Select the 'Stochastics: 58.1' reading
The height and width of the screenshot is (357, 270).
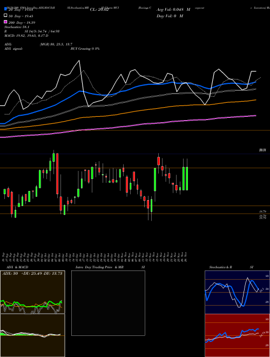click(16, 27)
